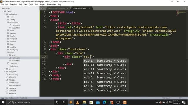
Task: Click the logs folder icon
Action: click(8, 44)
